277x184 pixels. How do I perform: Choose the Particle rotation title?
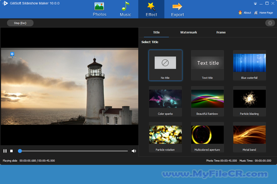(x=165, y=137)
